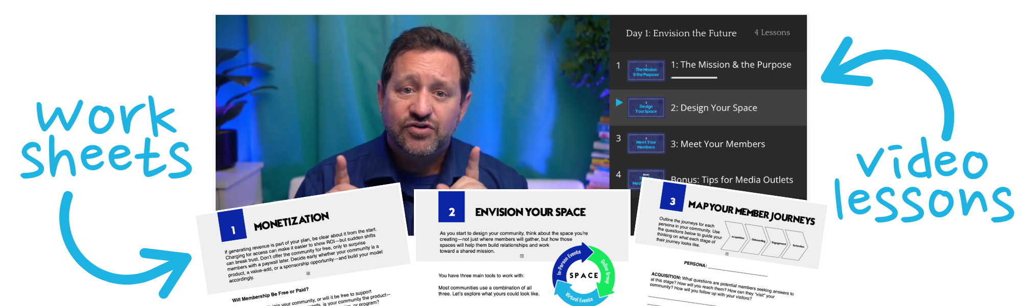Click the Design Your Space thumbnail

tap(646, 108)
